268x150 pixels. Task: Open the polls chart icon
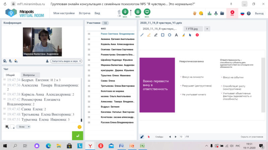(210, 13)
